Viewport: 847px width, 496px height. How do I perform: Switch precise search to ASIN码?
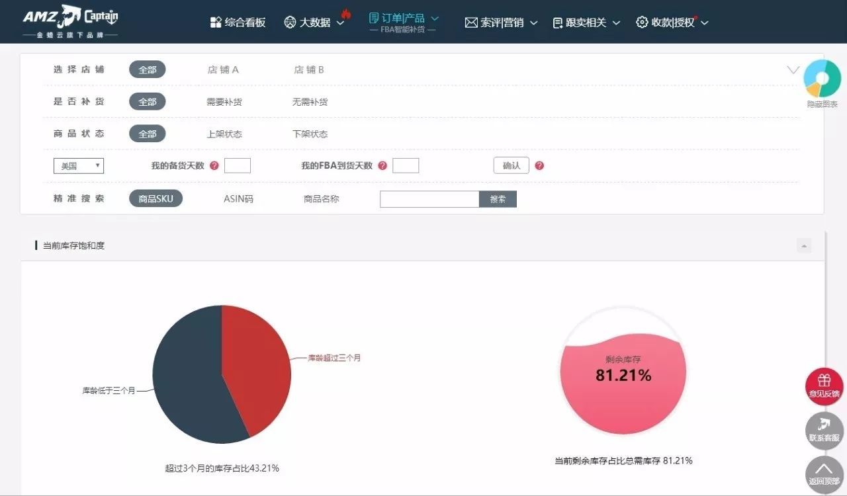[x=238, y=198]
